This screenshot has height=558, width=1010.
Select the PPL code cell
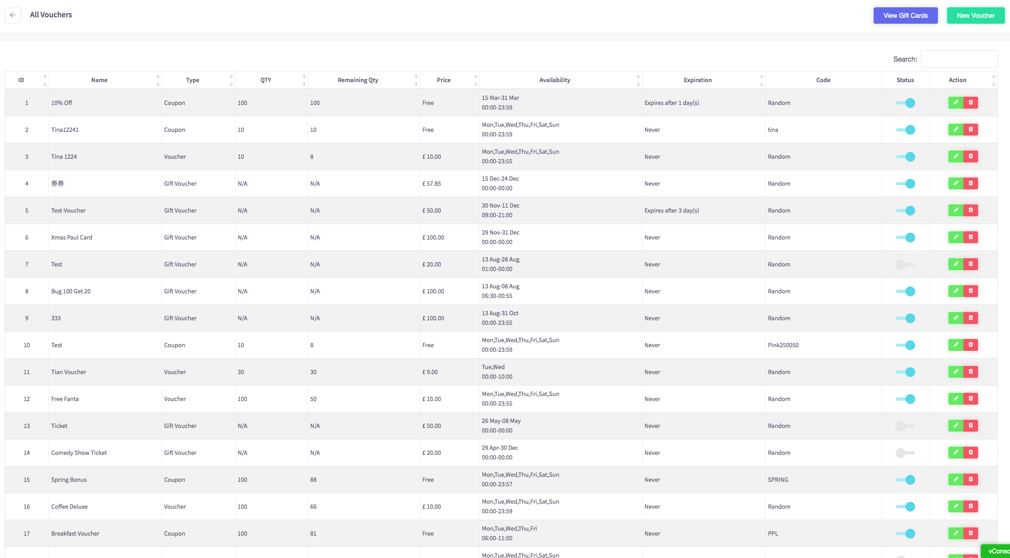coord(823,533)
